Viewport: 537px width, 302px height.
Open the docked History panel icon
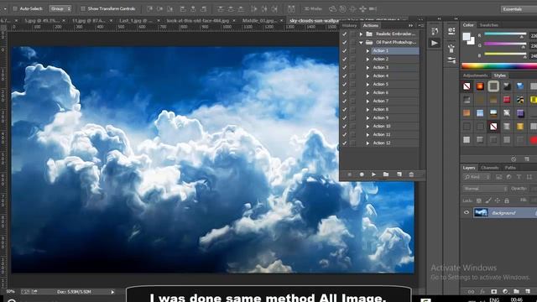pyautogui.click(x=435, y=32)
